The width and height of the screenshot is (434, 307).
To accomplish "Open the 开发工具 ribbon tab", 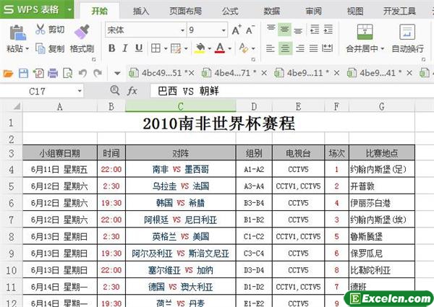I will (x=399, y=11).
